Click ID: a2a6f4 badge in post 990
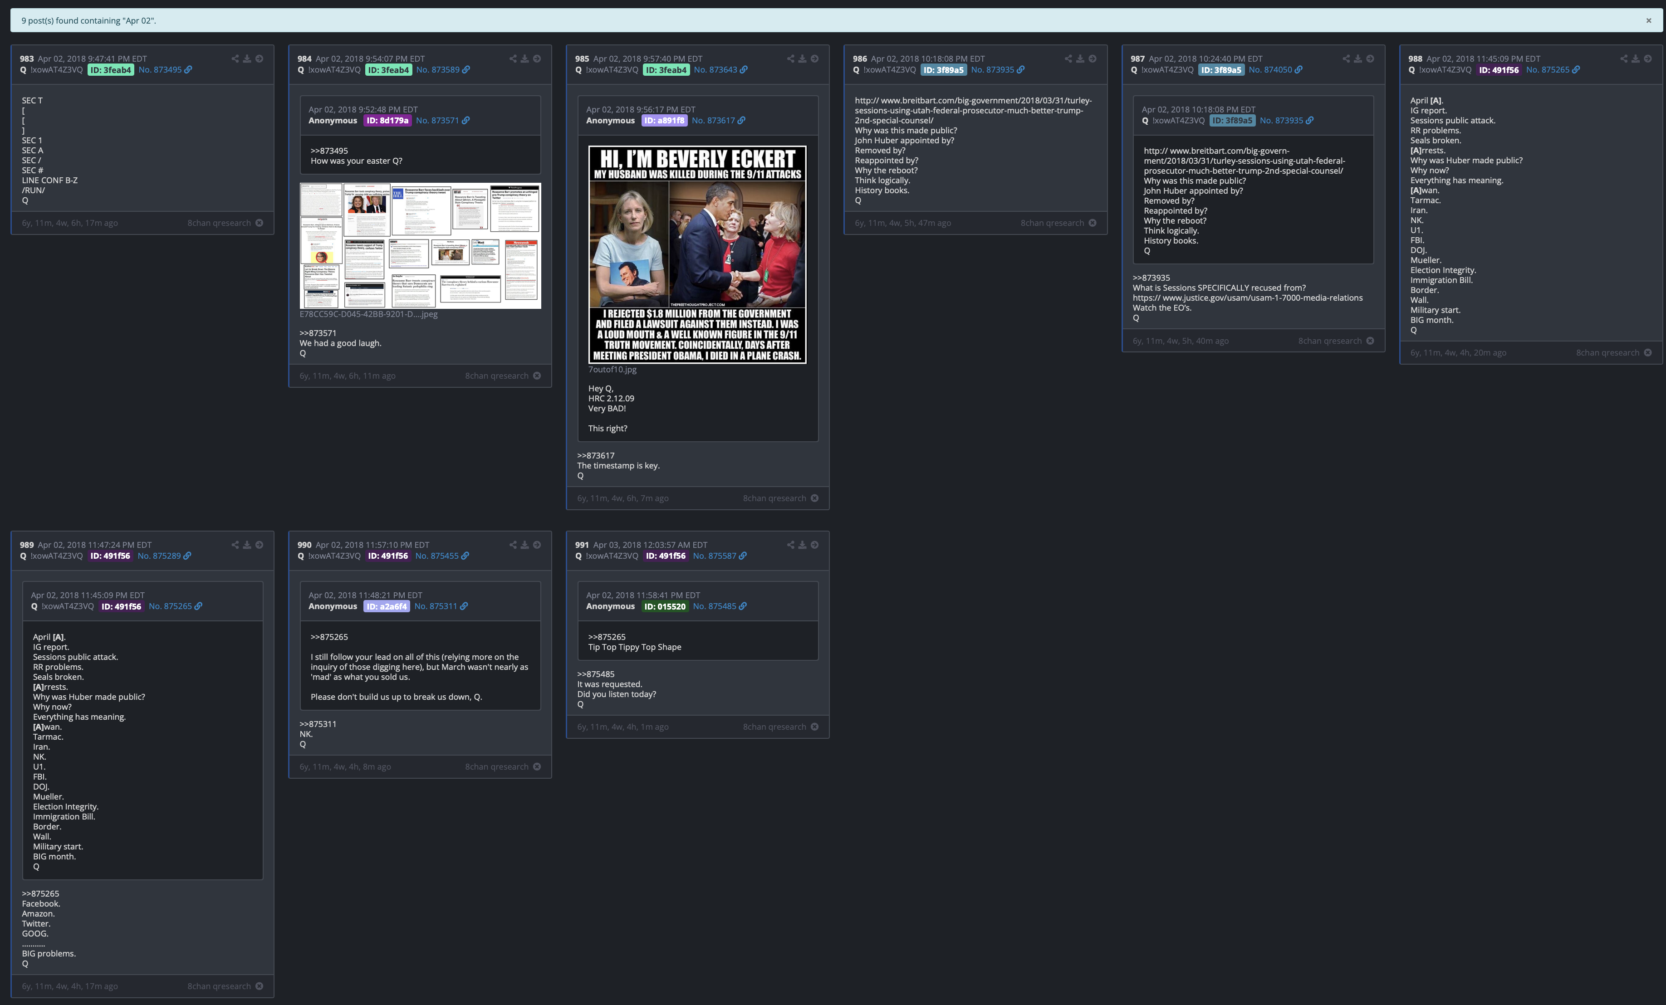 tap(387, 606)
